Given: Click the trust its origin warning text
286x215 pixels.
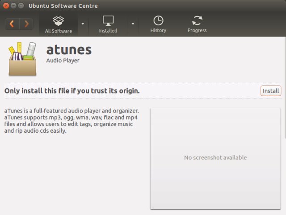Looking at the screenshot, I should (72, 91).
